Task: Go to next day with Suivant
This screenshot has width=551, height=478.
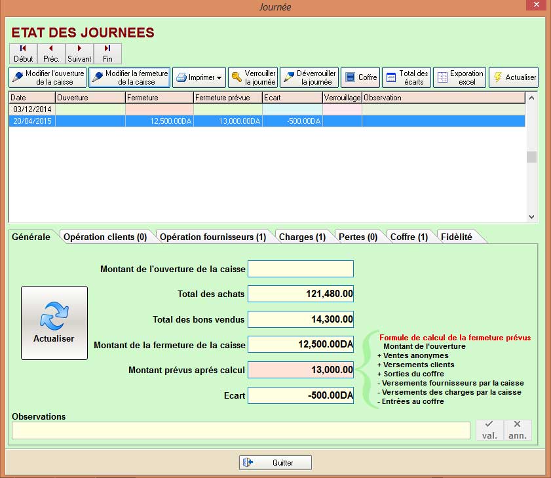Action: click(x=79, y=54)
